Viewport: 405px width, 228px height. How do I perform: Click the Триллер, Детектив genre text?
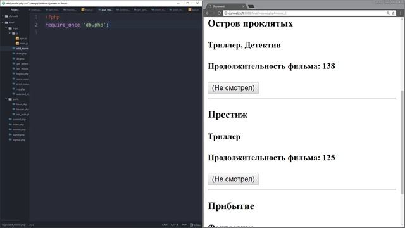pos(244,45)
